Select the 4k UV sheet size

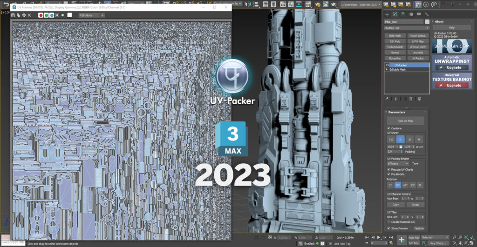[x=419, y=140]
